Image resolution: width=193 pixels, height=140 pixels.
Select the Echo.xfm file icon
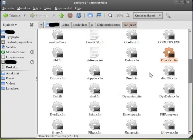[95, 107]
